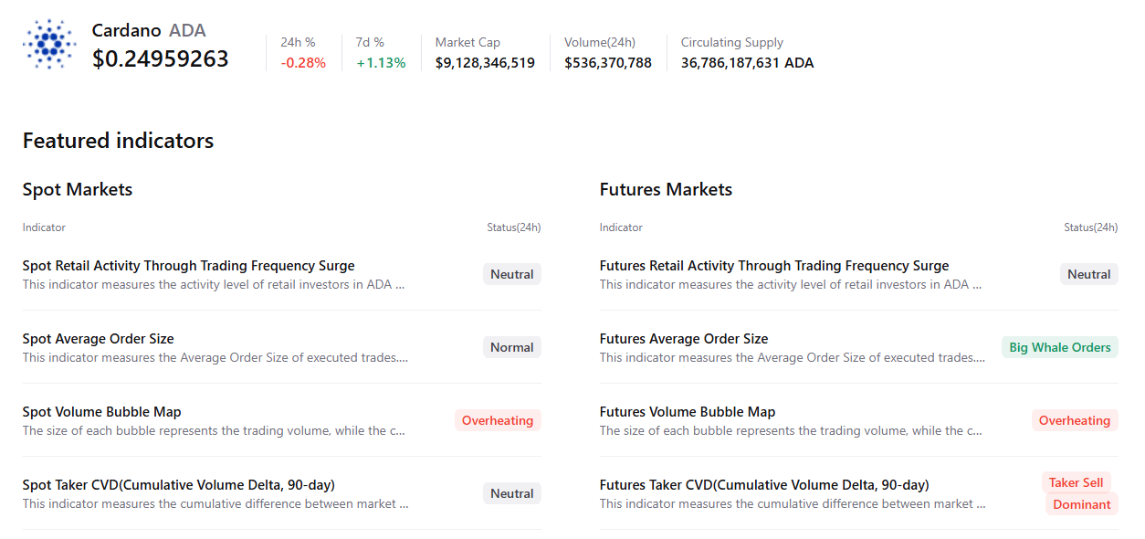Viewport: 1145px width, 539px height.
Task: Open Futures Retail Activity Through Trading Frequency Surge
Action: point(774,266)
